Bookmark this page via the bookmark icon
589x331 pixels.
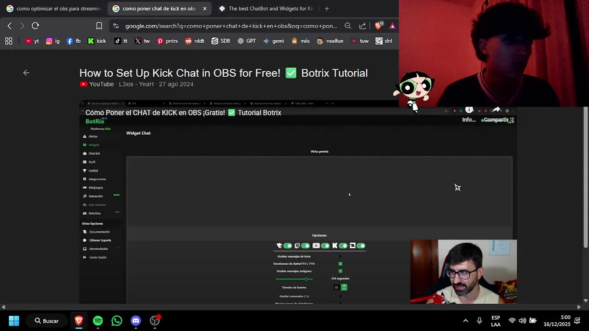pos(99,26)
